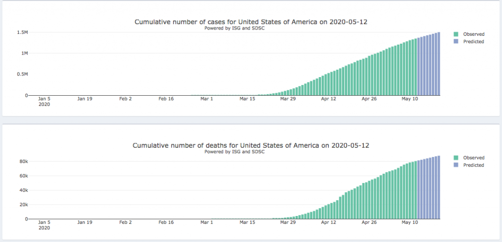Toggle Observed legend entry in cases chart
Image resolution: width=502 pixels, height=242 pixels.
pyautogui.click(x=474, y=34)
